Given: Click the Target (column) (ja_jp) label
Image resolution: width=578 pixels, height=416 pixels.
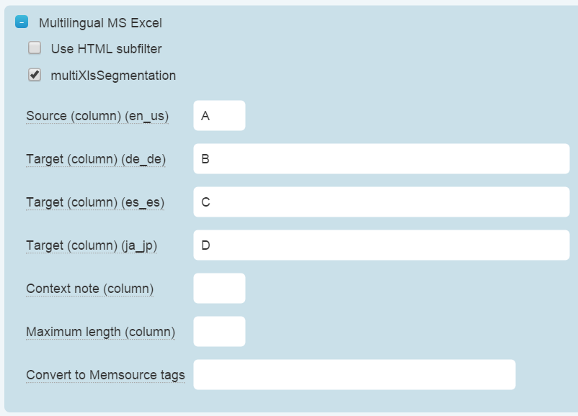Looking at the screenshot, I should [92, 245].
